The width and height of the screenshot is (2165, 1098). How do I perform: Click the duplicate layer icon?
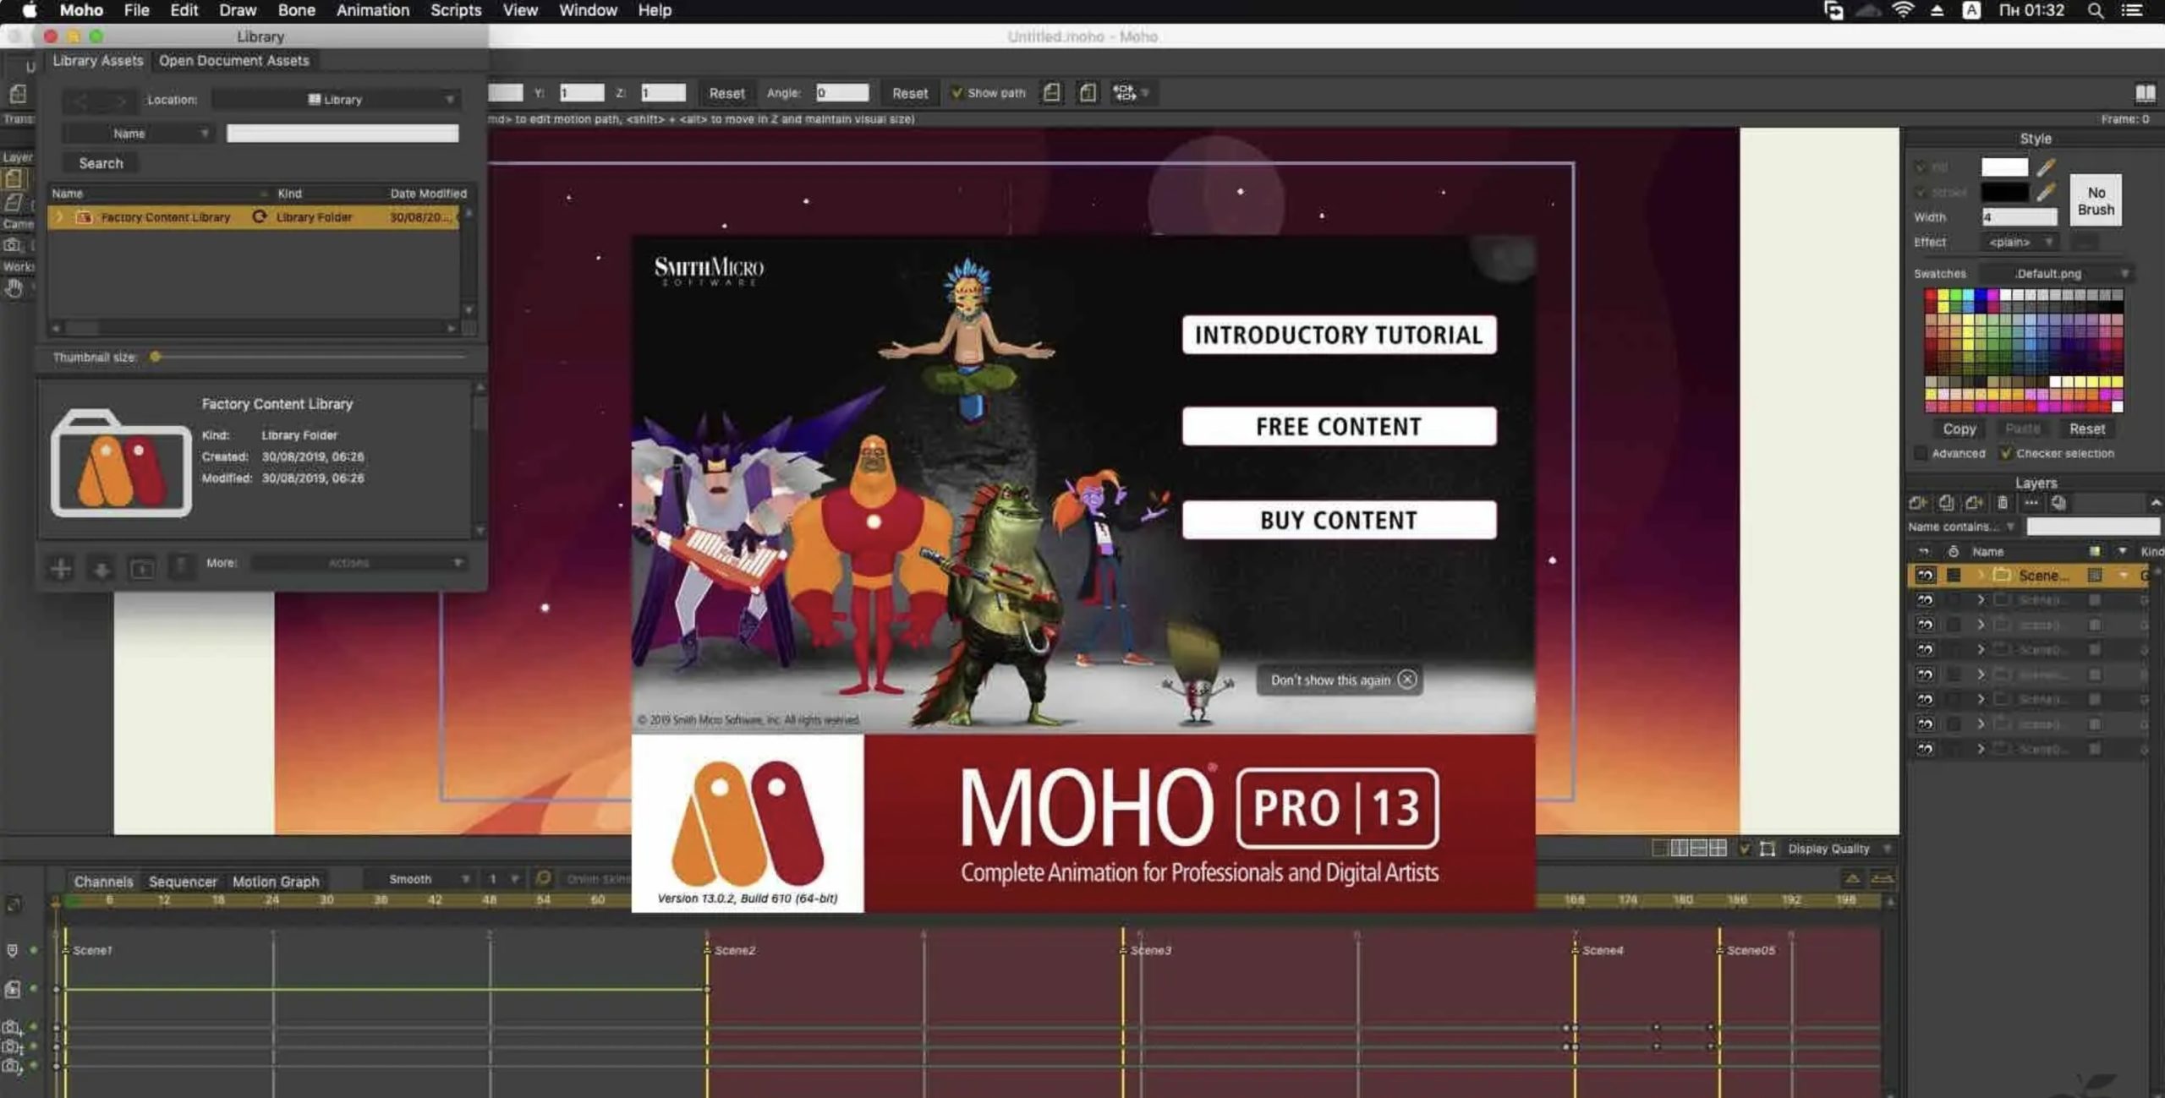pyautogui.click(x=1946, y=503)
